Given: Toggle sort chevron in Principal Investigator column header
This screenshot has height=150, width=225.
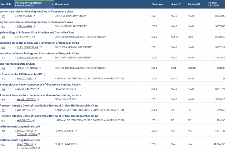Looking at the screenshot, I should click(x=52, y=4).
